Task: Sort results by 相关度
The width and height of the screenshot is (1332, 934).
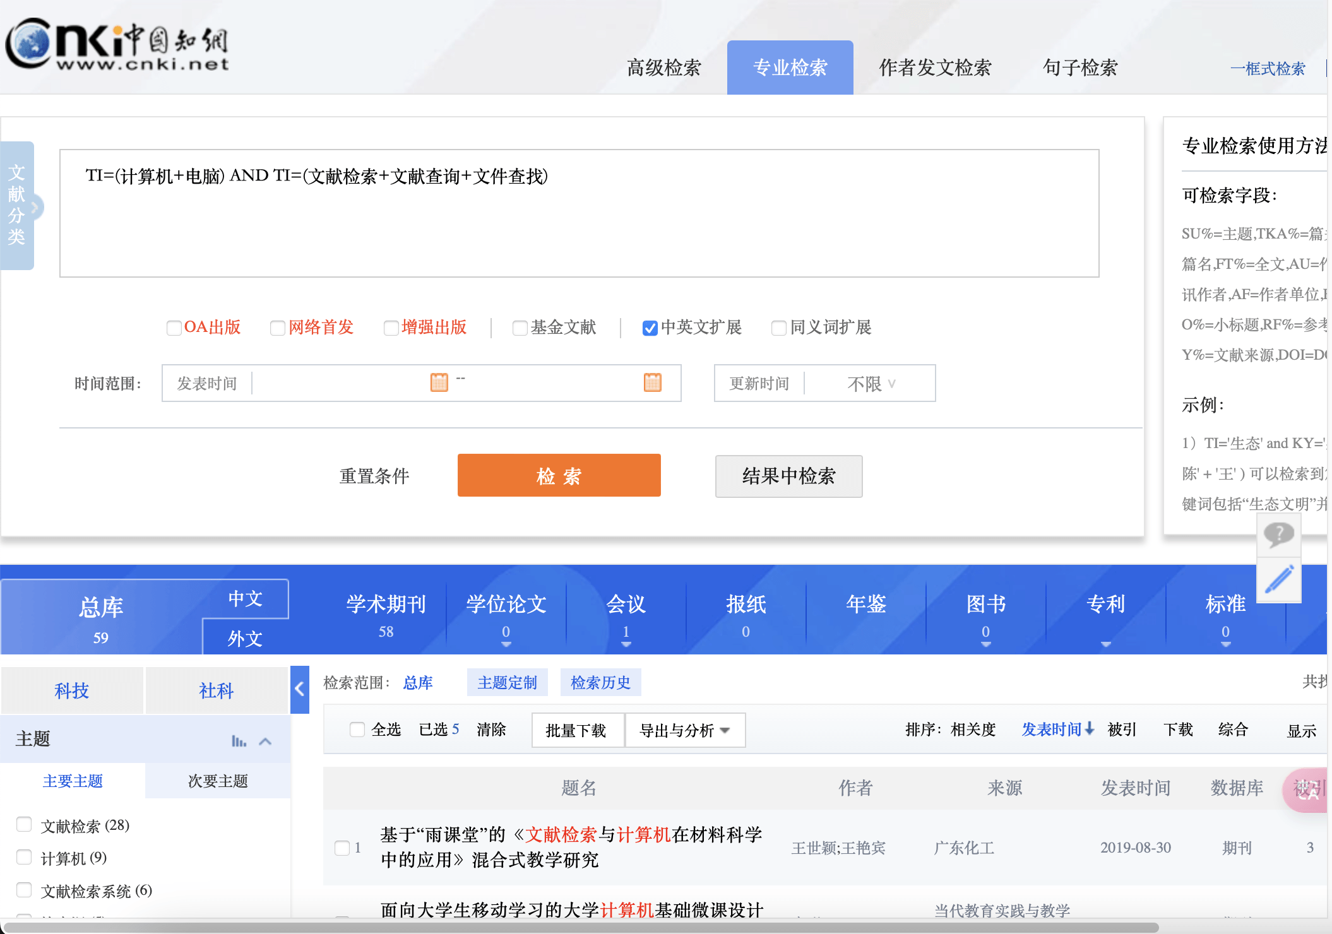Action: [x=973, y=730]
